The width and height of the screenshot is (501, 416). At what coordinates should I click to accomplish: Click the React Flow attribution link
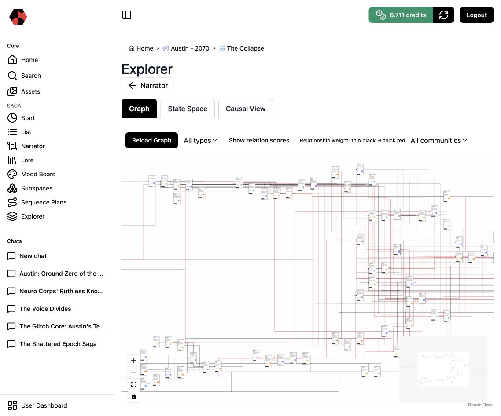[x=480, y=405]
